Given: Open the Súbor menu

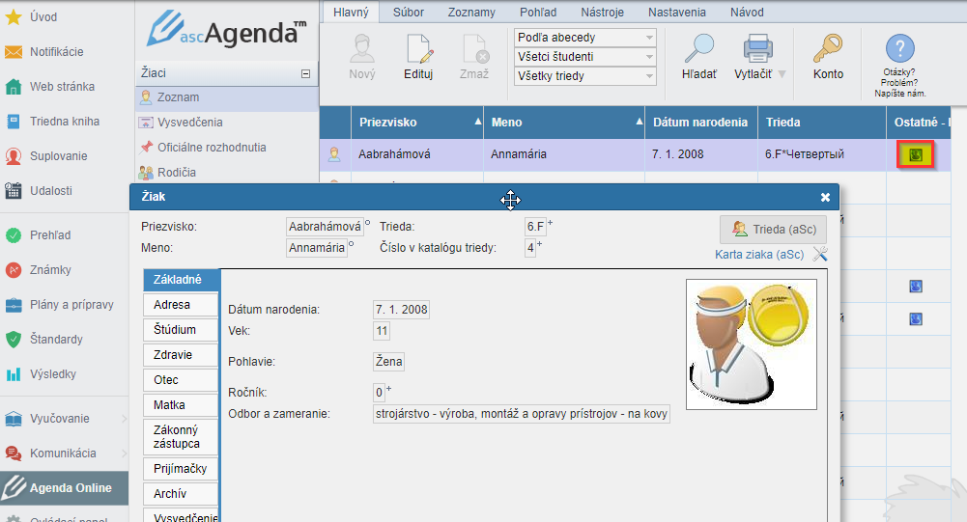Looking at the screenshot, I should coord(409,13).
